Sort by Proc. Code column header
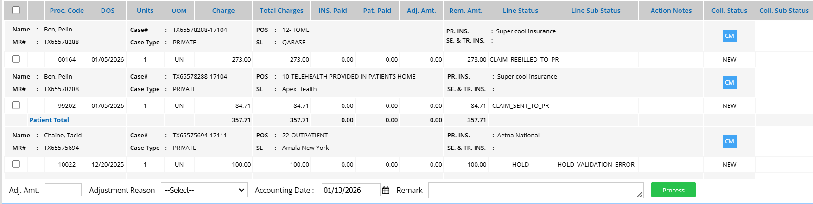 pos(67,11)
